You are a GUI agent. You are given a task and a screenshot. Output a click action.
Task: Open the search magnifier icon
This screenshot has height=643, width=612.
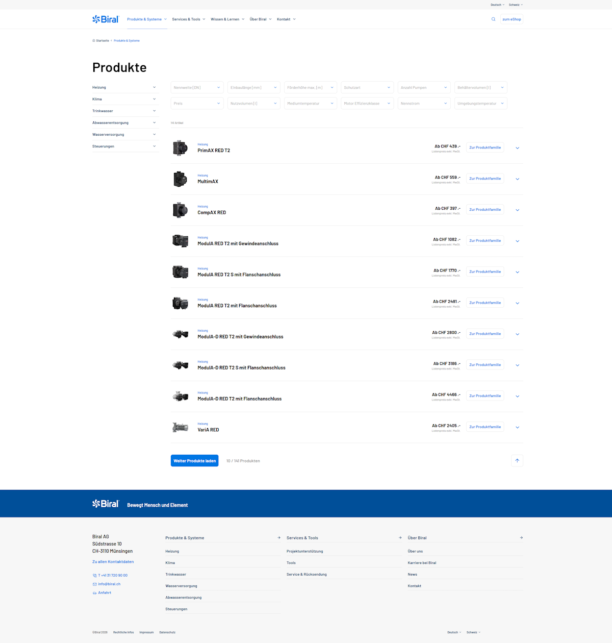tap(493, 19)
